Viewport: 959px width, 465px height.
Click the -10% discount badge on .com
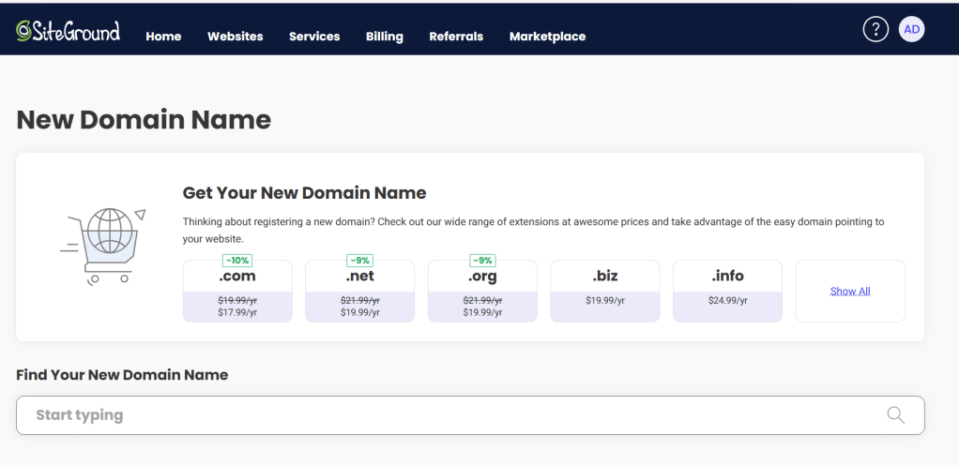pos(236,261)
